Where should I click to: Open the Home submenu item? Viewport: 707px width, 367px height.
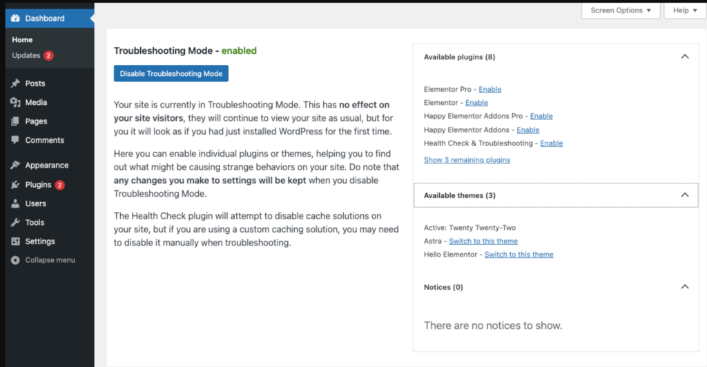coord(22,39)
